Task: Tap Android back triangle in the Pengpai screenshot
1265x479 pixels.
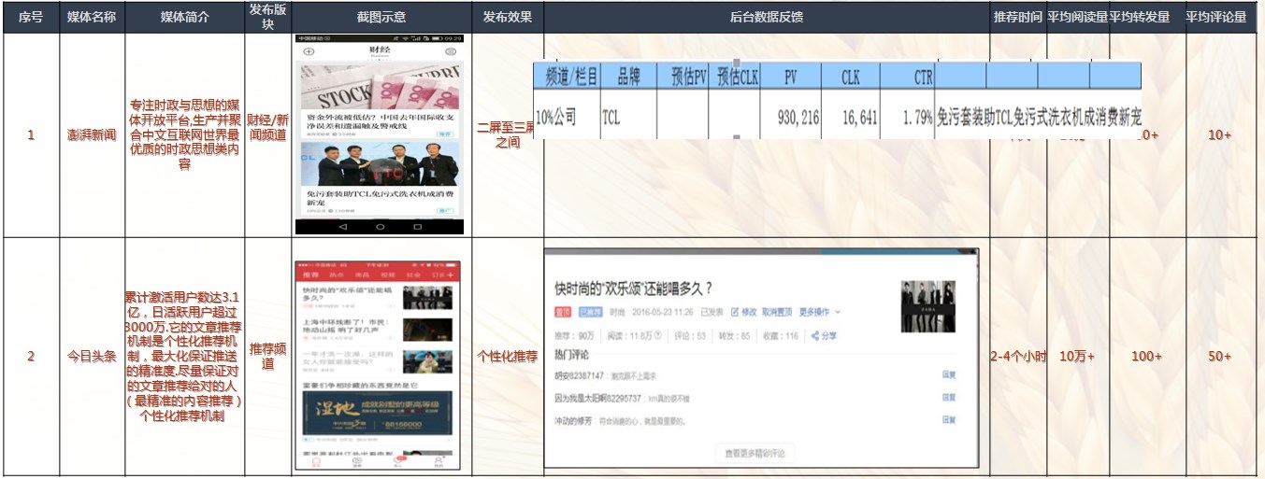Action: pos(342,227)
